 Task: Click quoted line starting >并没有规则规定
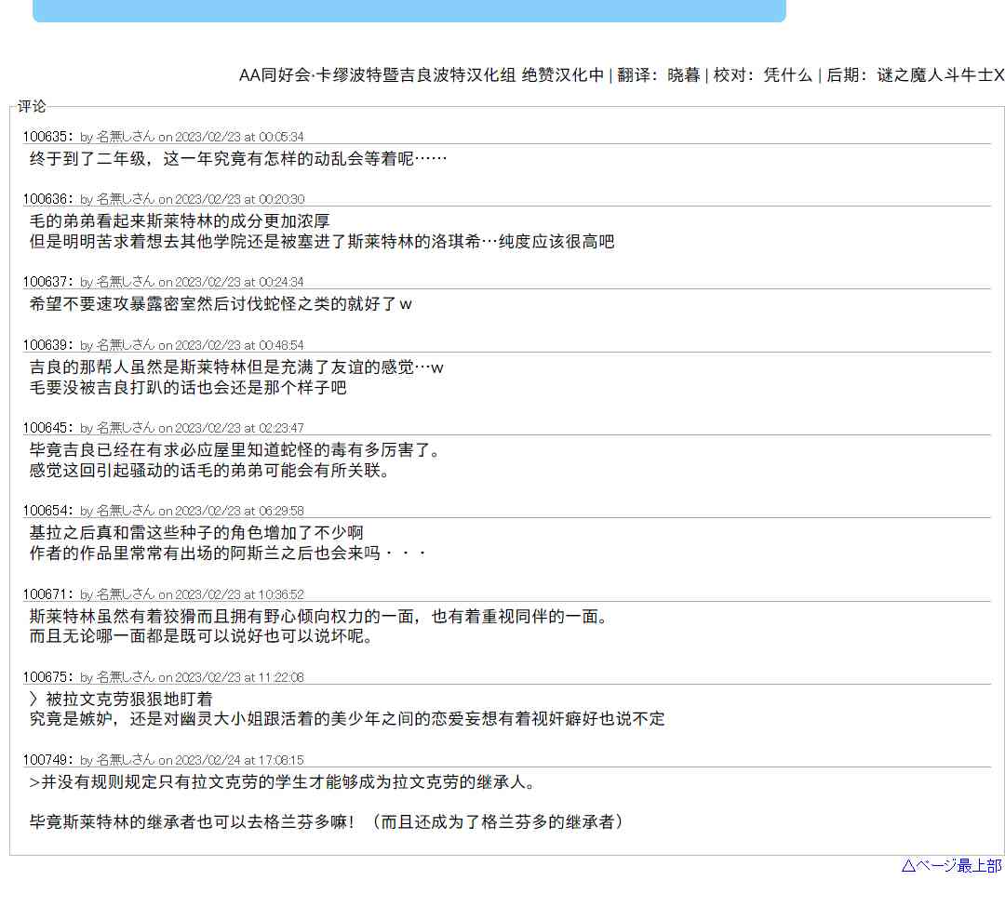coord(283,782)
